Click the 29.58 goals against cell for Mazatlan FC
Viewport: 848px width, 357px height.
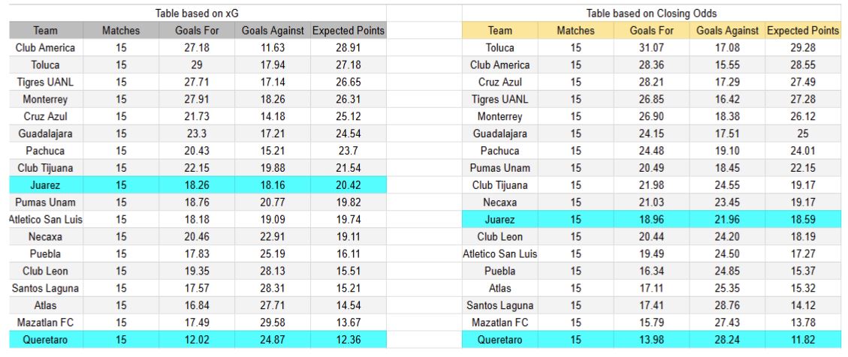click(272, 323)
